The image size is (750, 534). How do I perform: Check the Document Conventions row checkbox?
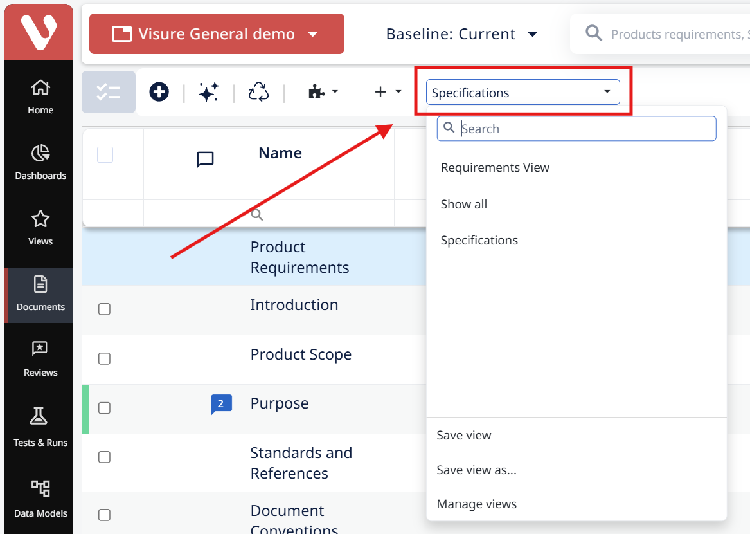(x=104, y=515)
